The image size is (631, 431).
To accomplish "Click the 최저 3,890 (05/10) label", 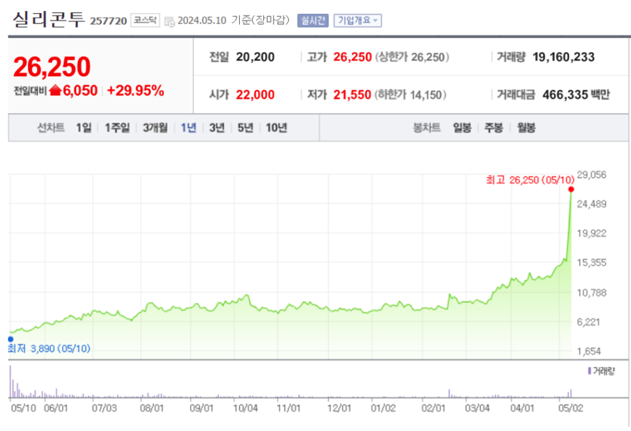I will coord(49,349).
